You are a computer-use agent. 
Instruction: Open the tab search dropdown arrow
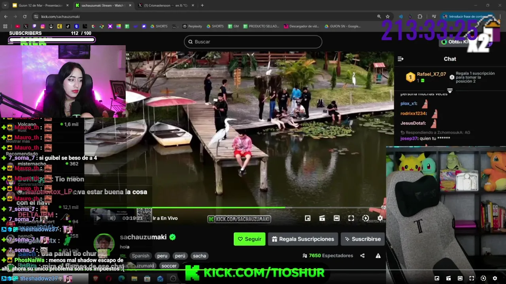coord(5,6)
